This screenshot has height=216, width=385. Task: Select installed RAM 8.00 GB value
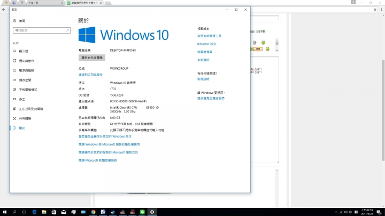coord(115,118)
